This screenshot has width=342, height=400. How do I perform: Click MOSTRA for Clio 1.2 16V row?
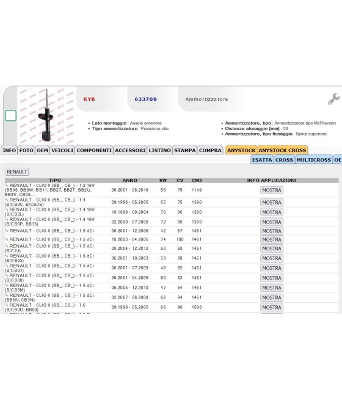coord(272,190)
